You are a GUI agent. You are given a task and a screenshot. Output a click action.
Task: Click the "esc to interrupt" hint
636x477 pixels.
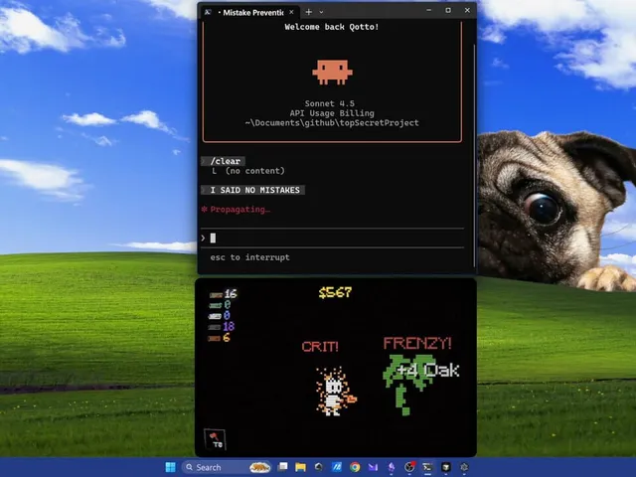(x=249, y=257)
